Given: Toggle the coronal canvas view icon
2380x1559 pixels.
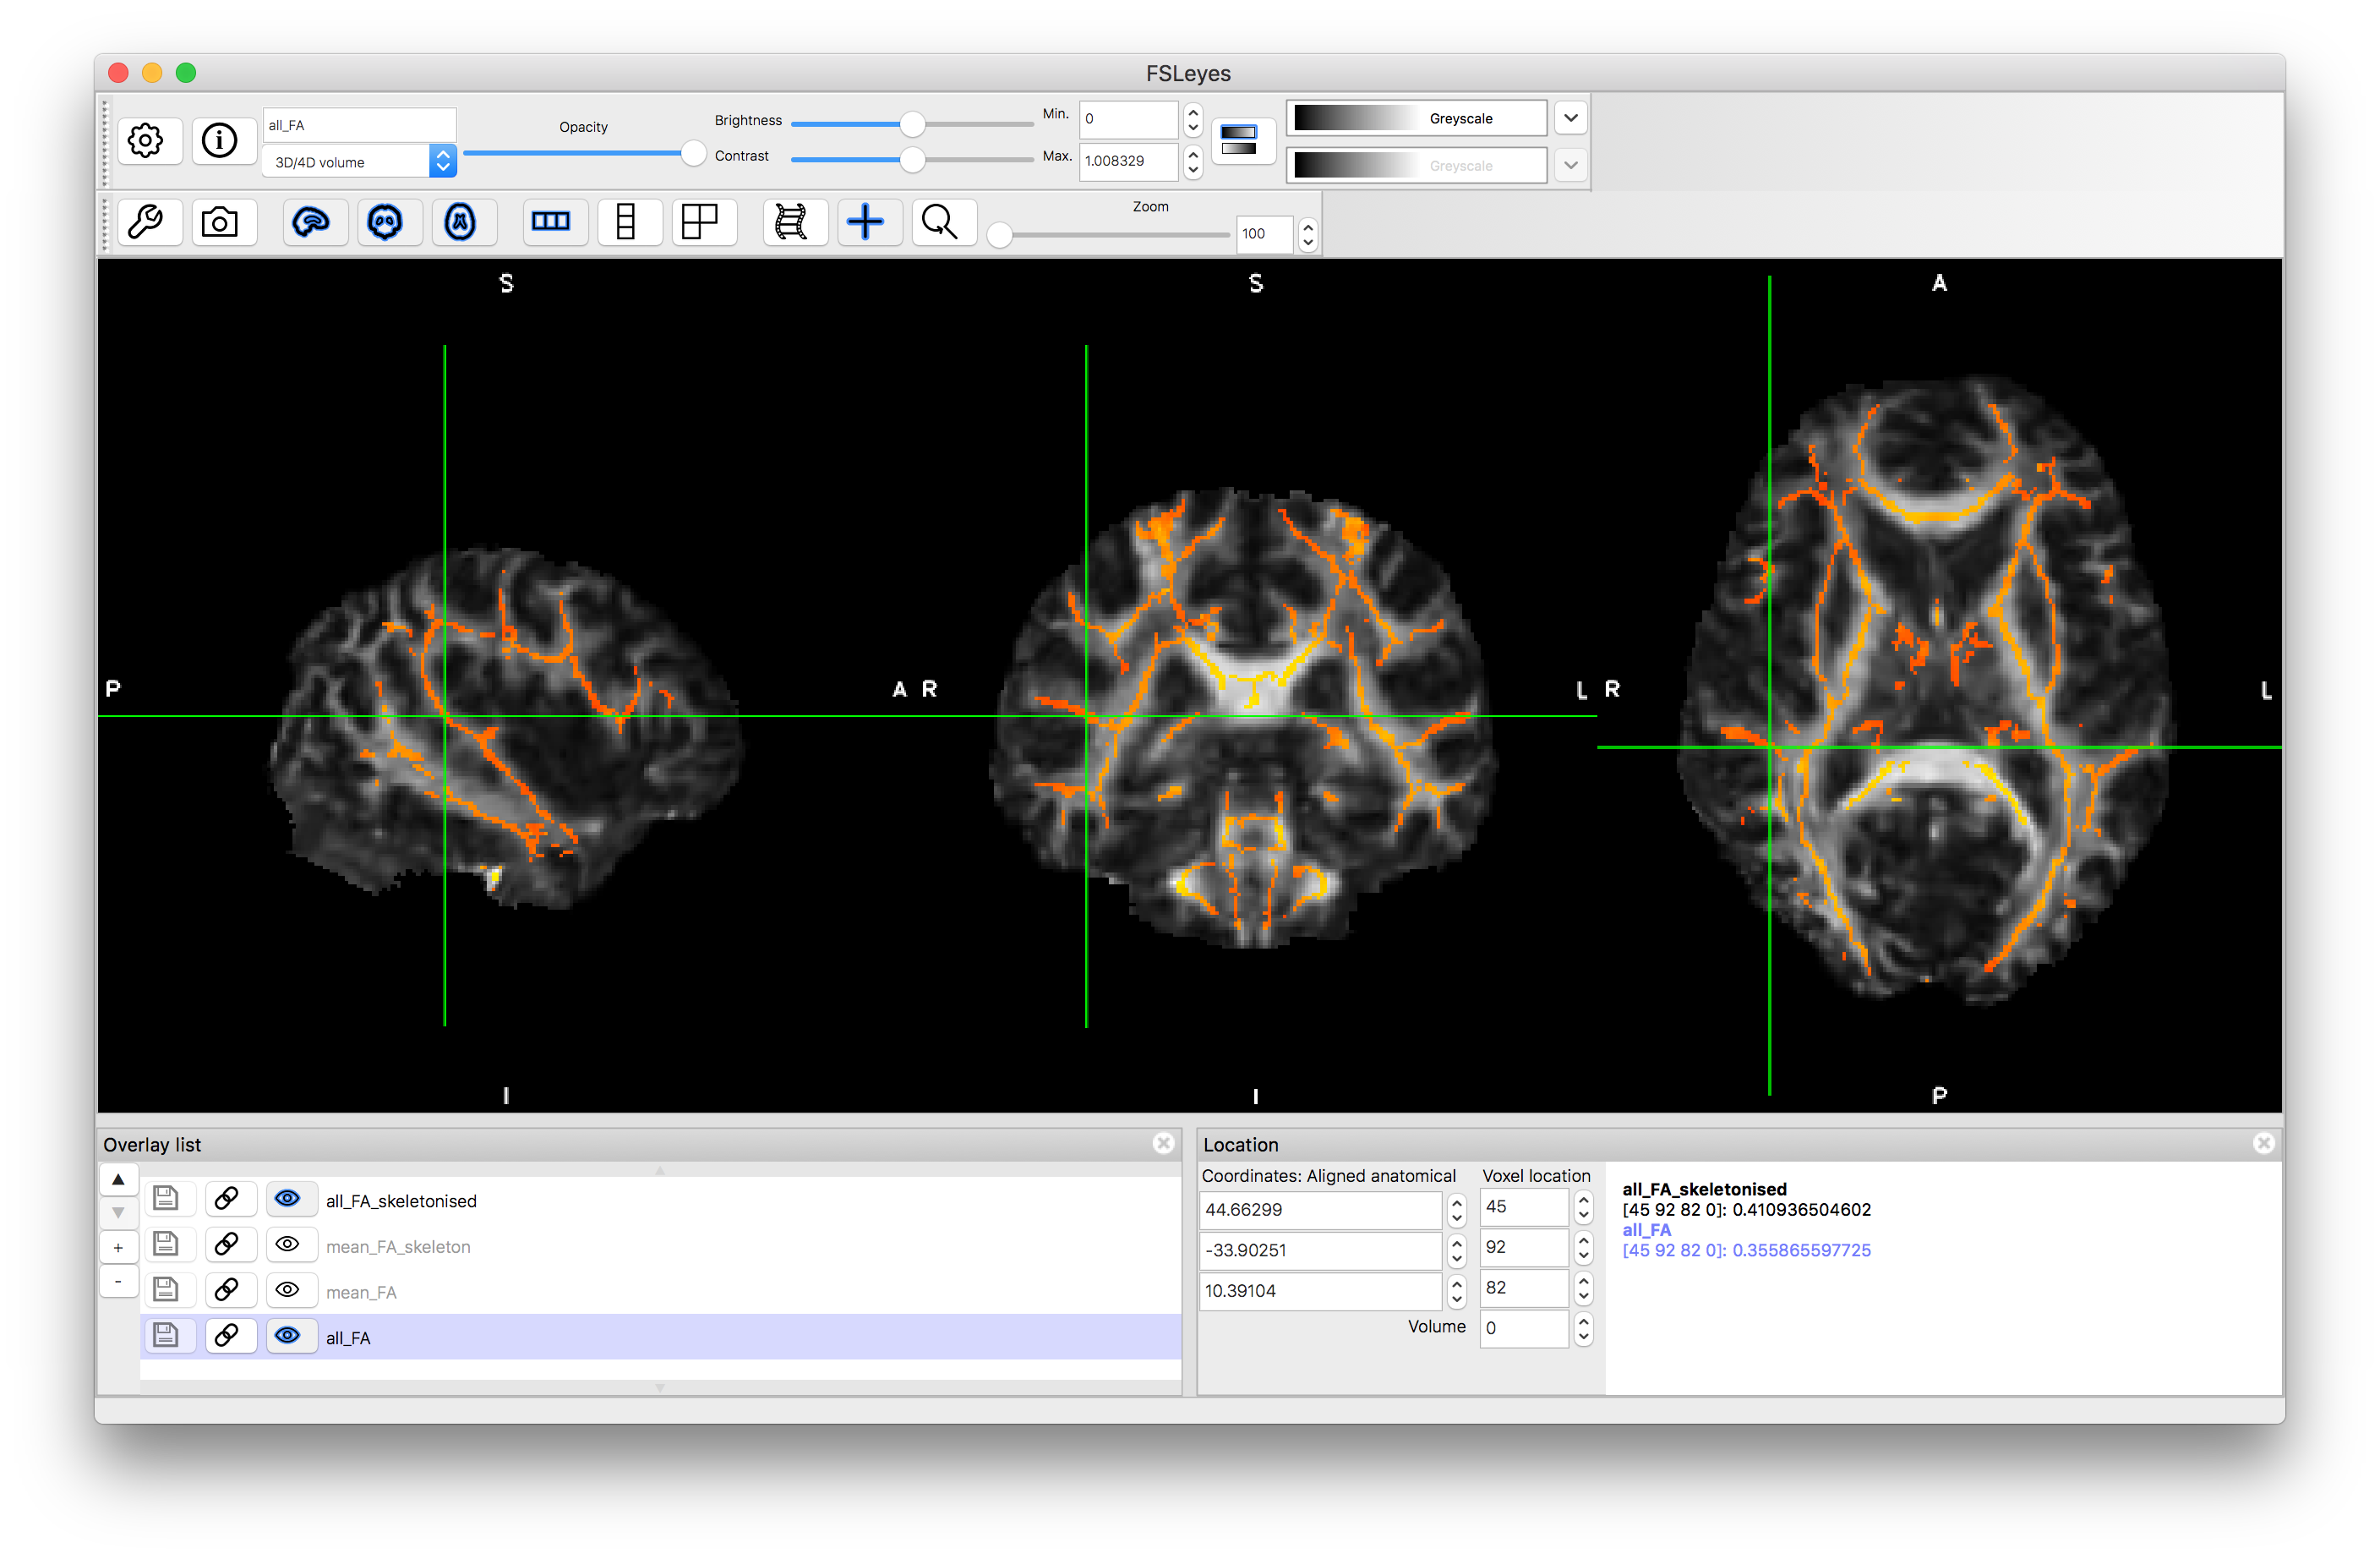Looking at the screenshot, I should click(x=385, y=222).
